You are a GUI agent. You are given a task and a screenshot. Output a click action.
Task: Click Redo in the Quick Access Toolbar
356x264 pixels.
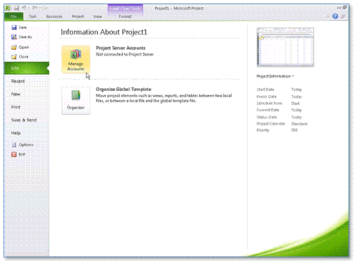[35, 8]
